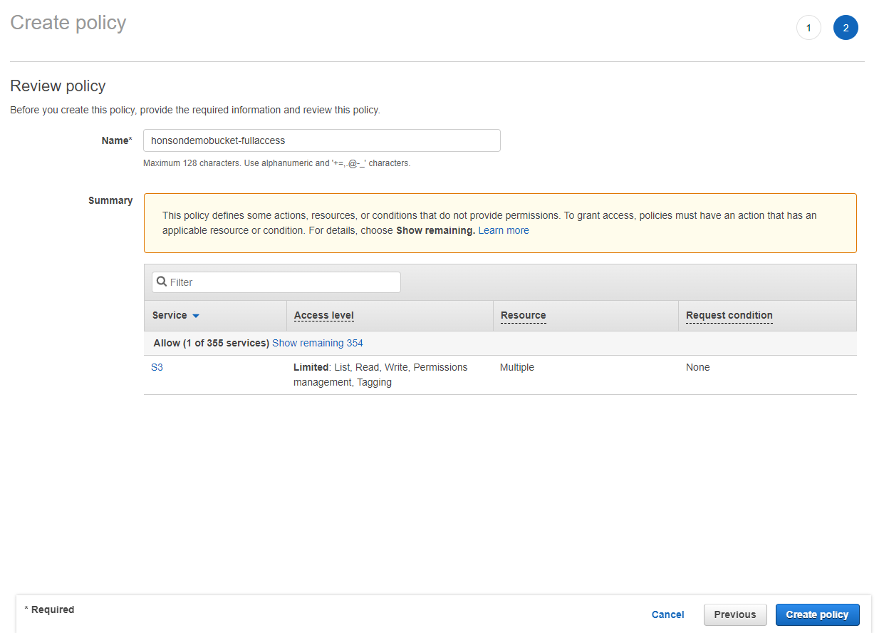884x633 pixels.
Task: Click the Service column header label
Action: [x=170, y=315]
